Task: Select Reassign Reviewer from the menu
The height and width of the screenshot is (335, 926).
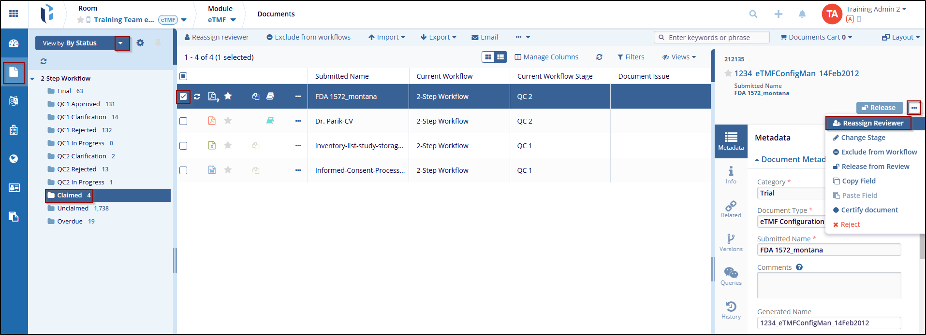Action: 868,123
